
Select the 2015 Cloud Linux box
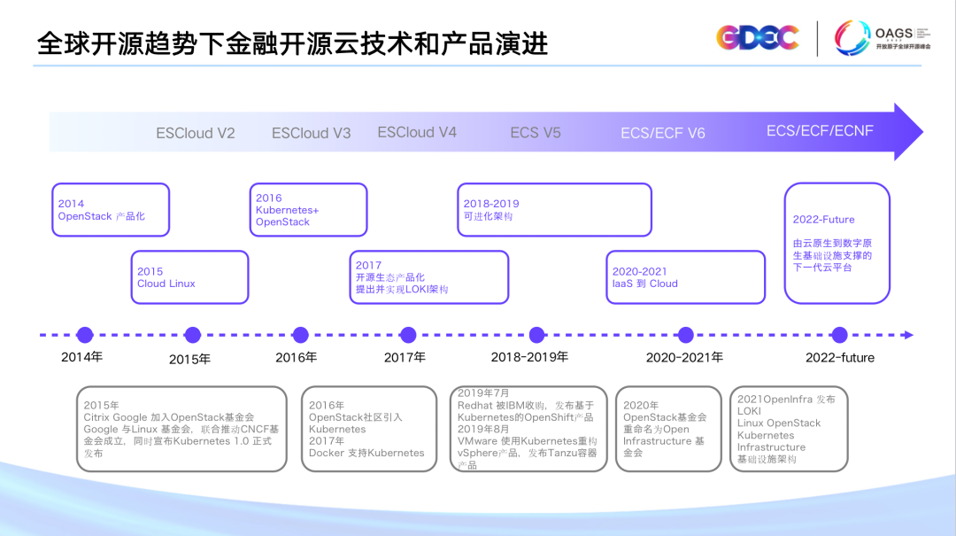(x=189, y=277)
